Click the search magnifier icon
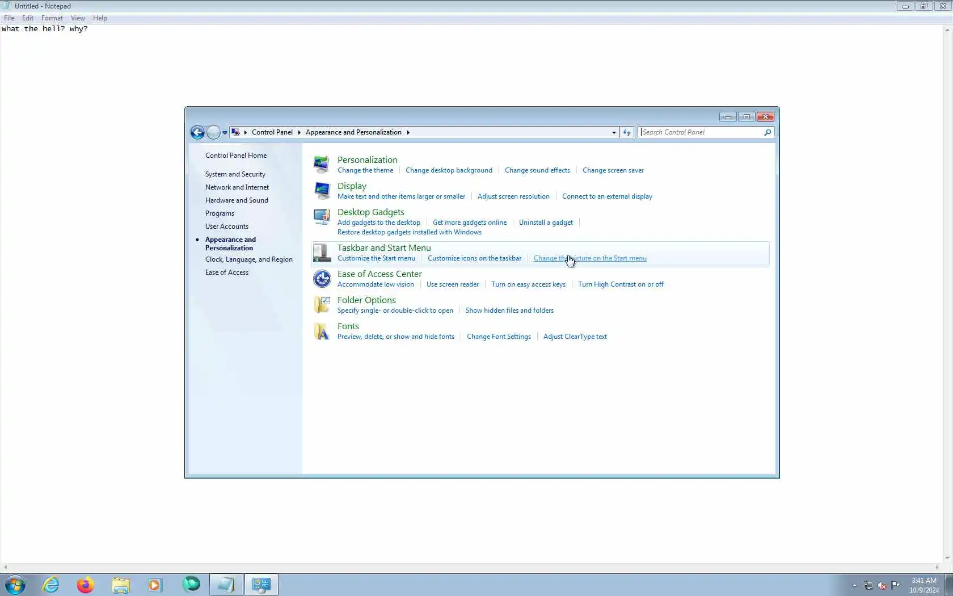The height and width of the screenshot is (596, 953). click(768, 132)
